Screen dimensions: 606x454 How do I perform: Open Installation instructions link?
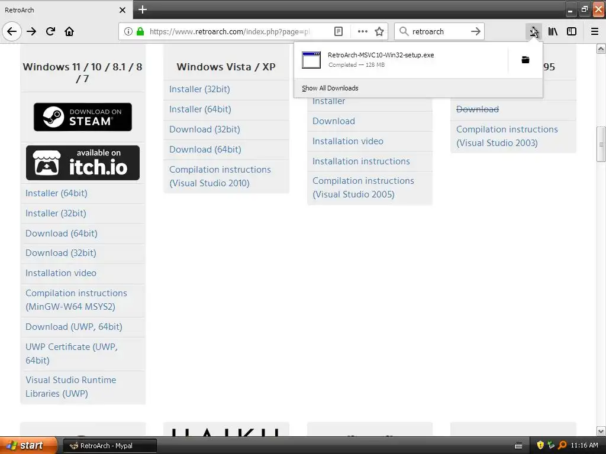(361, 161)
